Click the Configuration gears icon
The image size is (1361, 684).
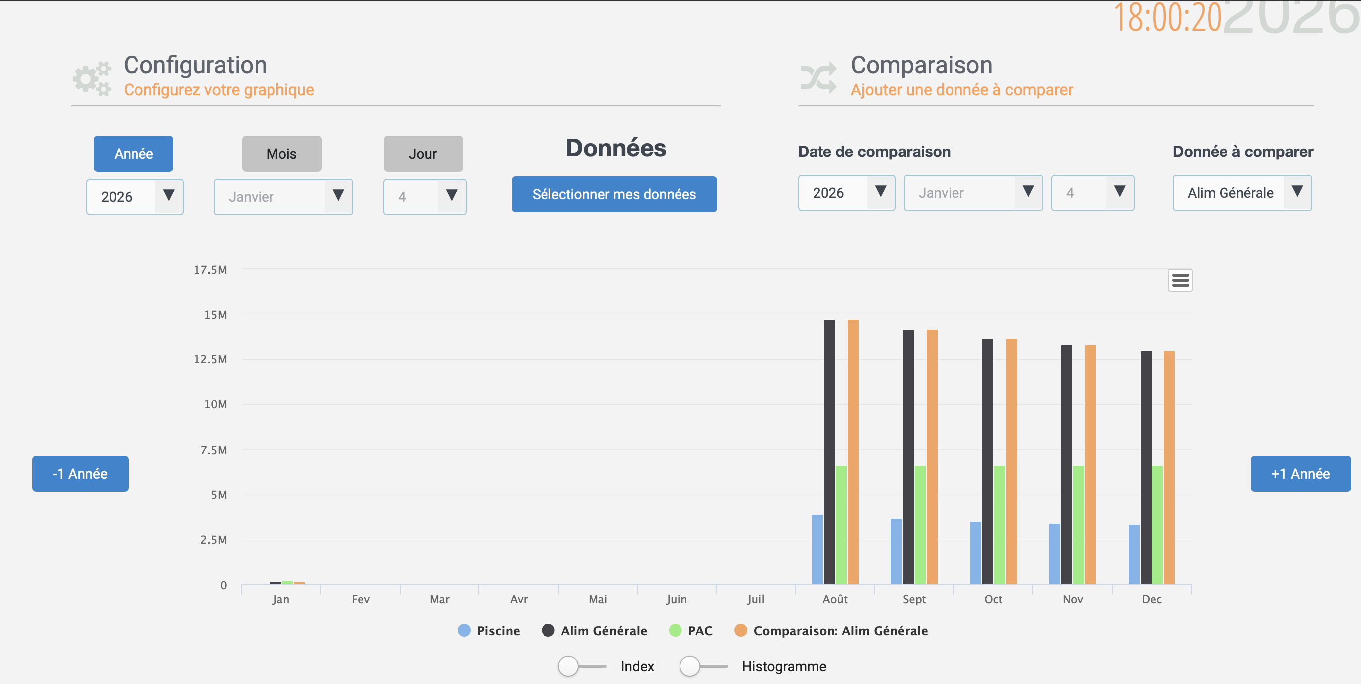coord(92,79)
